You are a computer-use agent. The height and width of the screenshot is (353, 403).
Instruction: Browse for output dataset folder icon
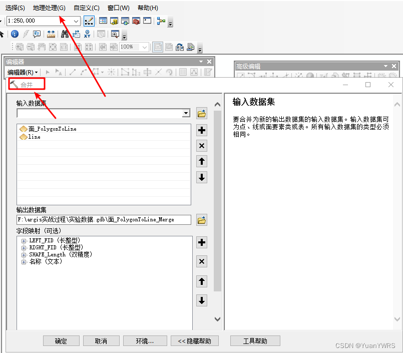(x=202, y=220)
